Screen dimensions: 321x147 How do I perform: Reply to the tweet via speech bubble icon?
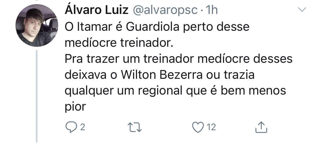tap(70, 127)
